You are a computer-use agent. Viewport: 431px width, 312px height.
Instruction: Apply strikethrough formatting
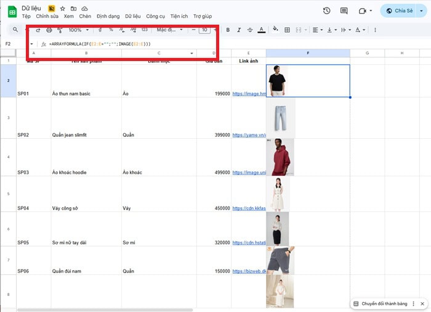coord(250,30)
